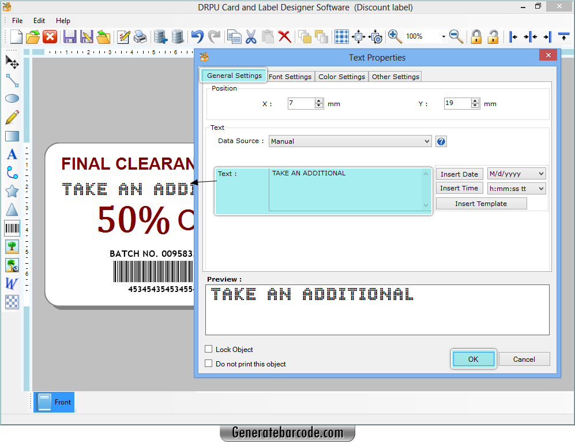Viewport: 575px width, 442px height.
Task: Click the red close-document toolbar icon
Action: (50, 36)
